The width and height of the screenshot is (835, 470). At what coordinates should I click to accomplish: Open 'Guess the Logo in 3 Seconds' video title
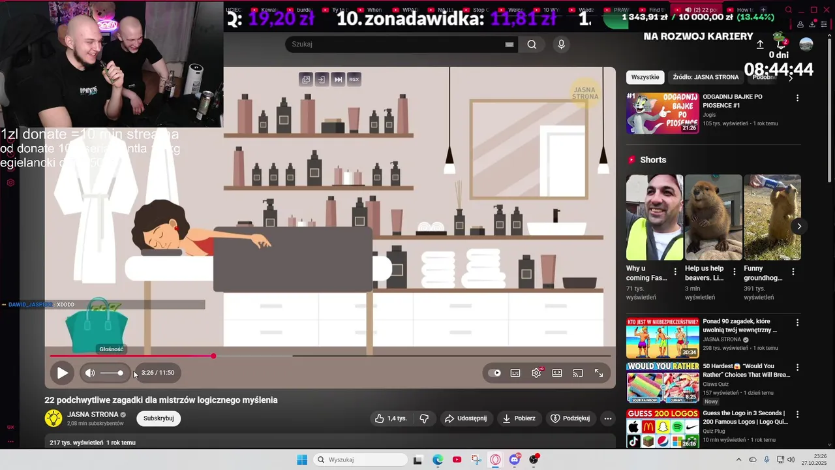coord(745,417)
